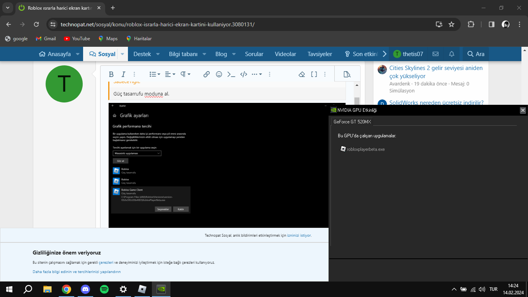Open Daha fazla bilgi edinin privacy link
This screenshot has width=528, height=297.
(x=77, y=272)
